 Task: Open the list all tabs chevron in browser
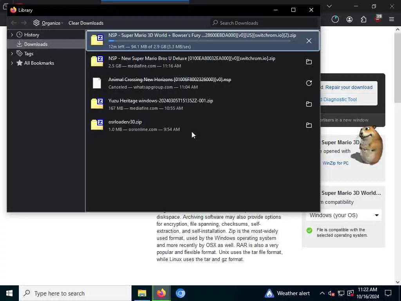coord(329,6)
